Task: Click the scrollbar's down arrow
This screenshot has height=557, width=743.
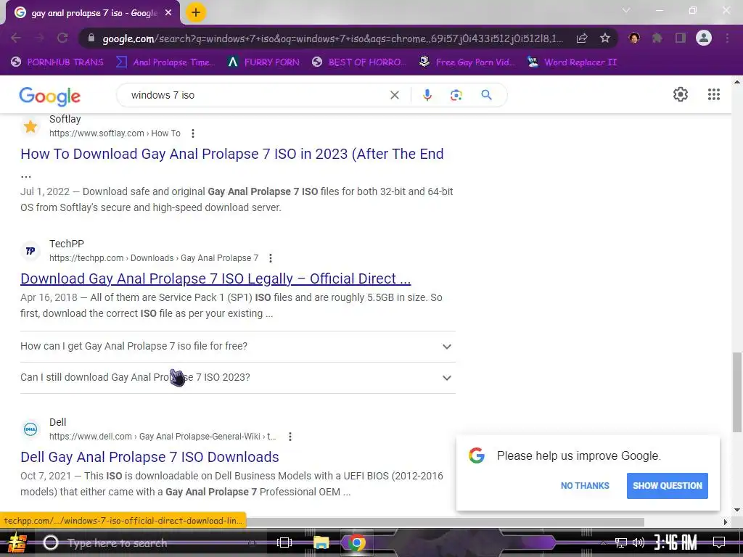Action: pyautogui.click(x=737, y=510)
